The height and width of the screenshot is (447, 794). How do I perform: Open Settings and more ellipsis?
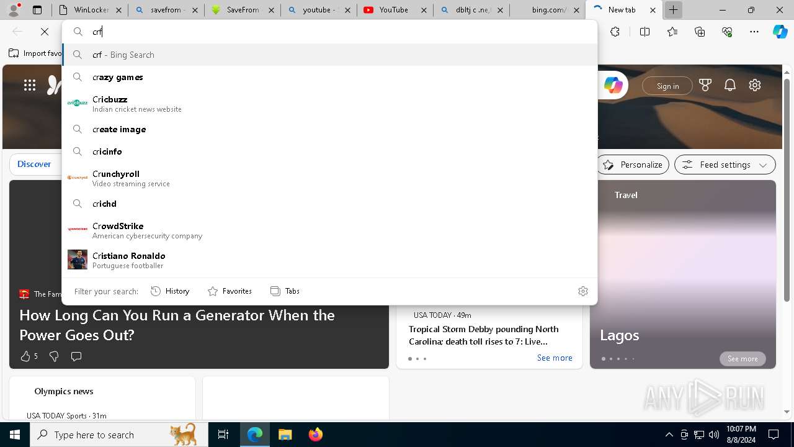coord(754,32)
